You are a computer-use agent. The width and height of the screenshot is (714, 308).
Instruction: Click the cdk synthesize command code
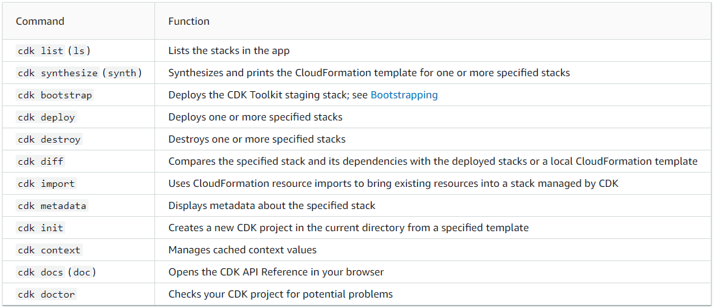click(x=57, y=73)
